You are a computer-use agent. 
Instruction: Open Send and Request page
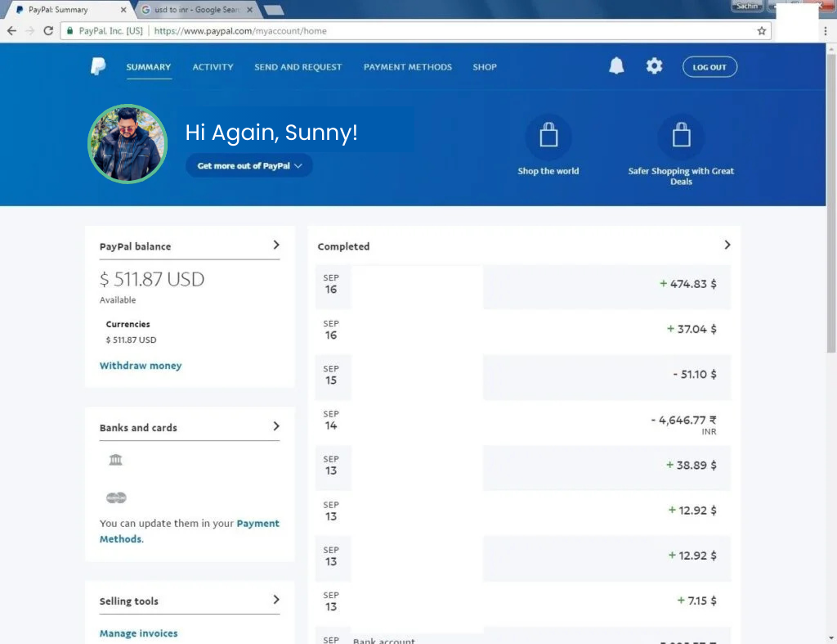[298, 67]
